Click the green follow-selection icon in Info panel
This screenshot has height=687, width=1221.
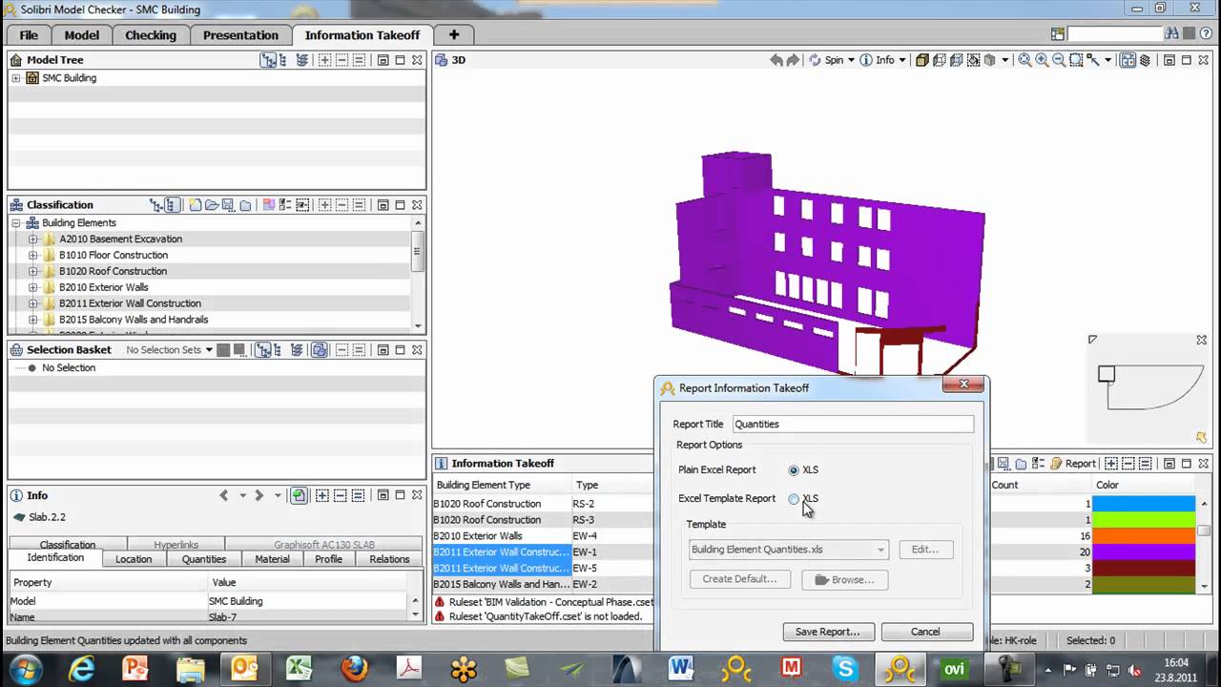click(299, 495)
